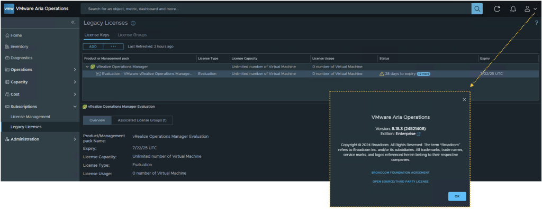
Task: Click the Evaluation license type cell
Action: click(x=207, y=74)
